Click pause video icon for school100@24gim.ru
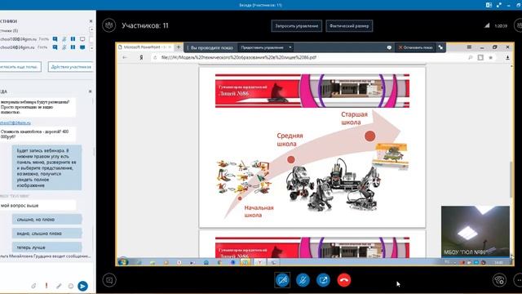Viewport: 522px width, 294px height. [73, 39]
